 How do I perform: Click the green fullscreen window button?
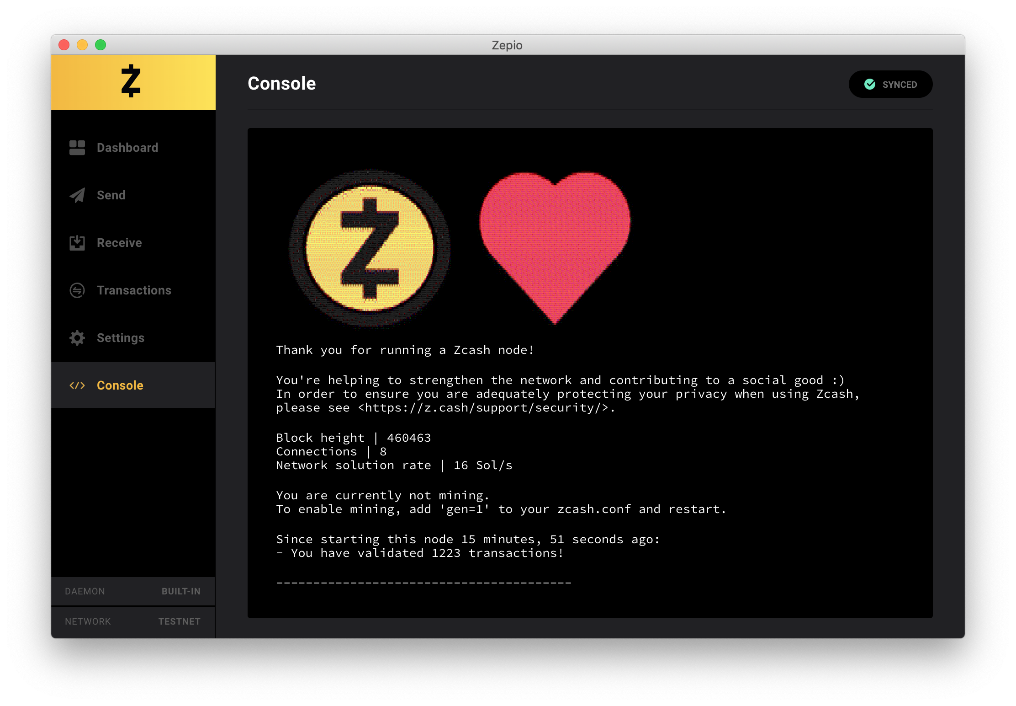[101, 45]
